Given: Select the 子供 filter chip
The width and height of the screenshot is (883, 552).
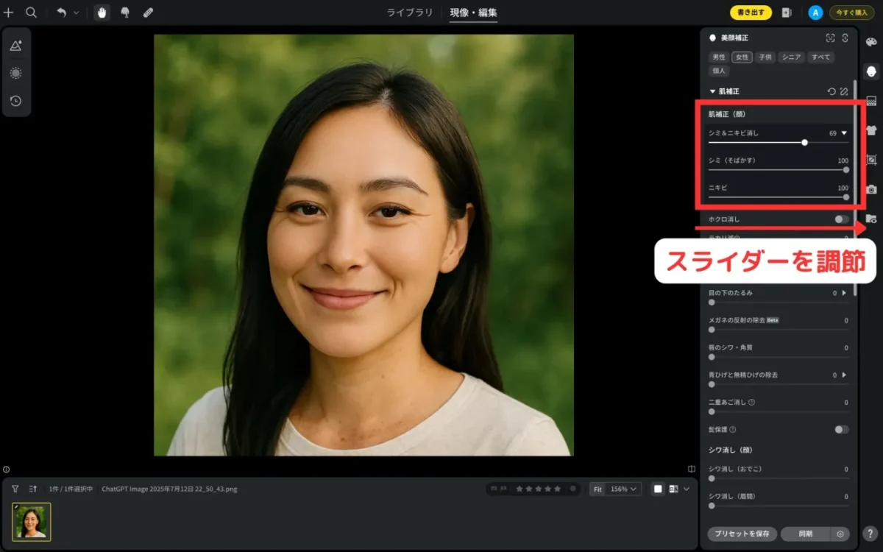Looking at the screenshot, I should pyautogui.click(x=765, y=57).
